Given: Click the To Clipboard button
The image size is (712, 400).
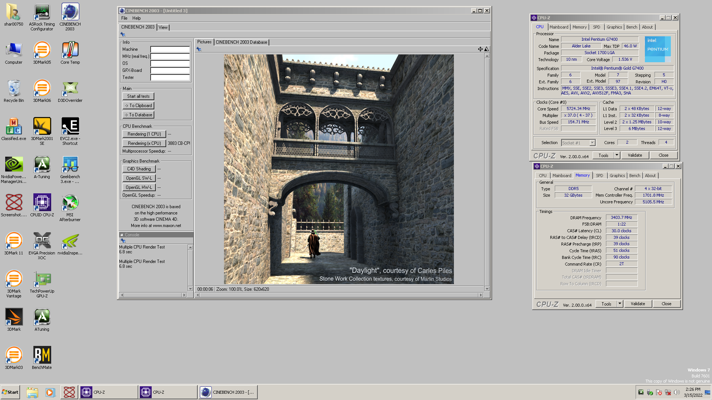Looking at the screenshot, I should (138, 106).
